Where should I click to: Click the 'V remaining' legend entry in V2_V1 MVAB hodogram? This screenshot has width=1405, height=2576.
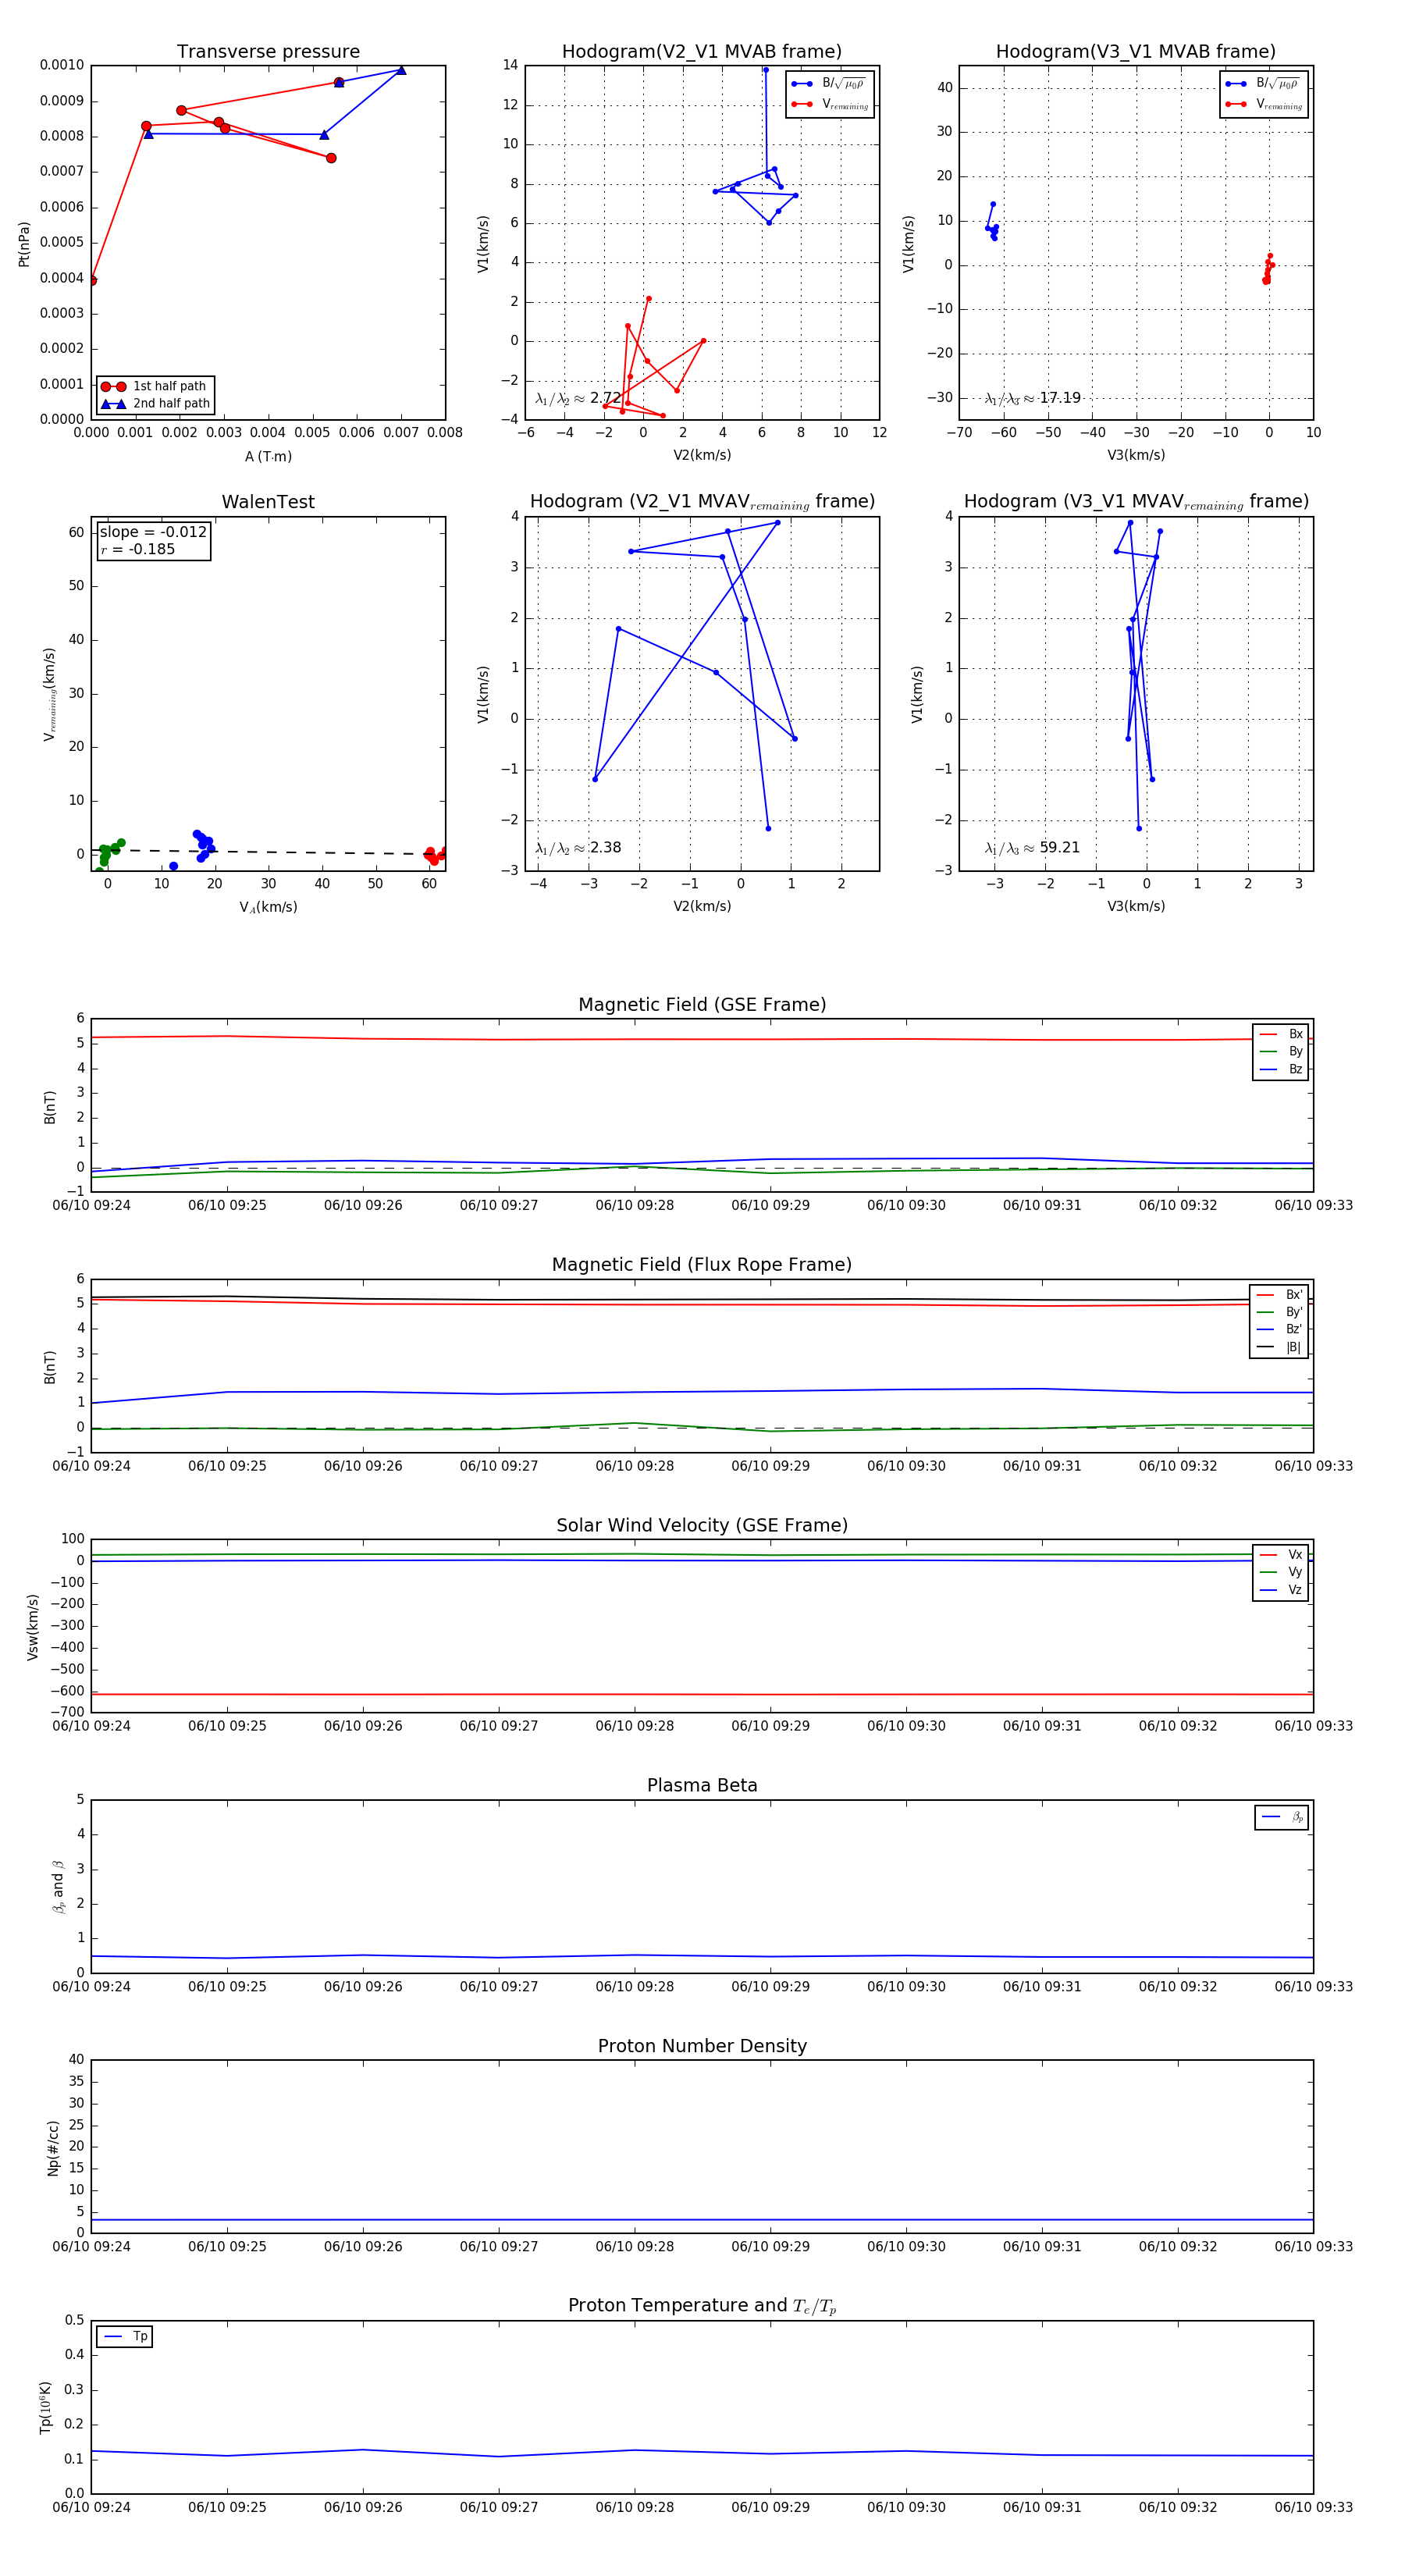coord(829,104)
